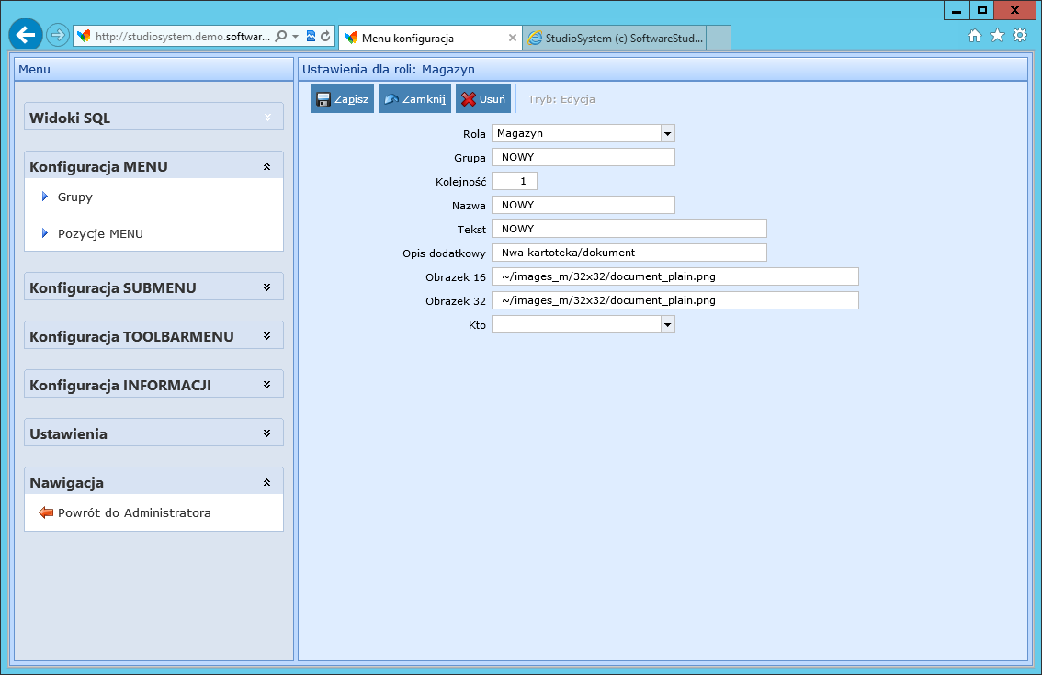Click the browser URL address field
This screenshot has width=1042, height=675.
pos(182,37)
